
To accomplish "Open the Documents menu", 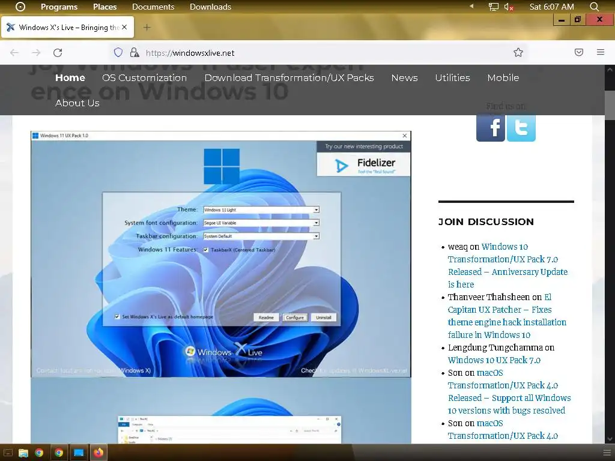I will [153, 7].
